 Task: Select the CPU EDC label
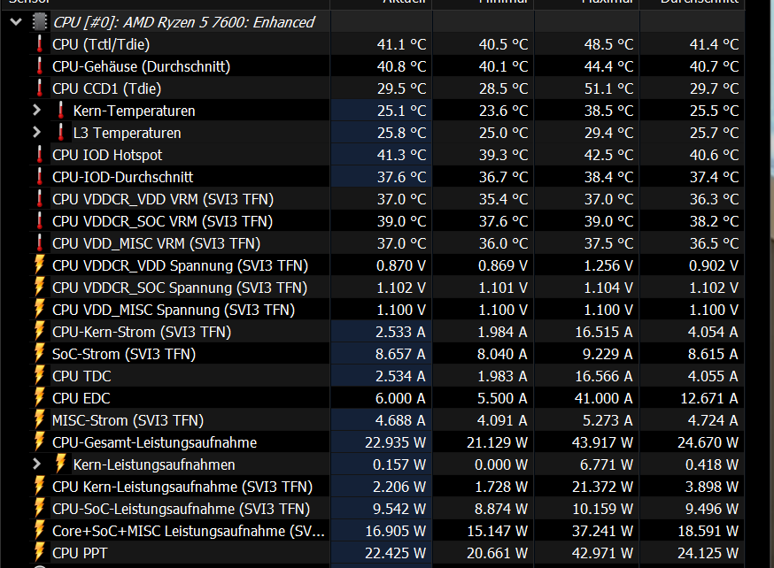[x=81, y=398]
